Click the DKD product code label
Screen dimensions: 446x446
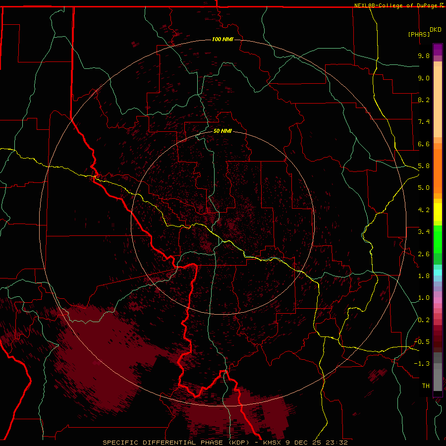click(x=436, y=30)
